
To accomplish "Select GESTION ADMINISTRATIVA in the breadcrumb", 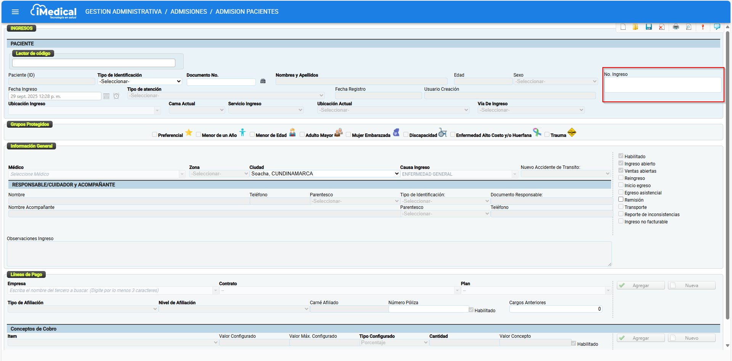I will pyautogui.click(x=123, y=12).
